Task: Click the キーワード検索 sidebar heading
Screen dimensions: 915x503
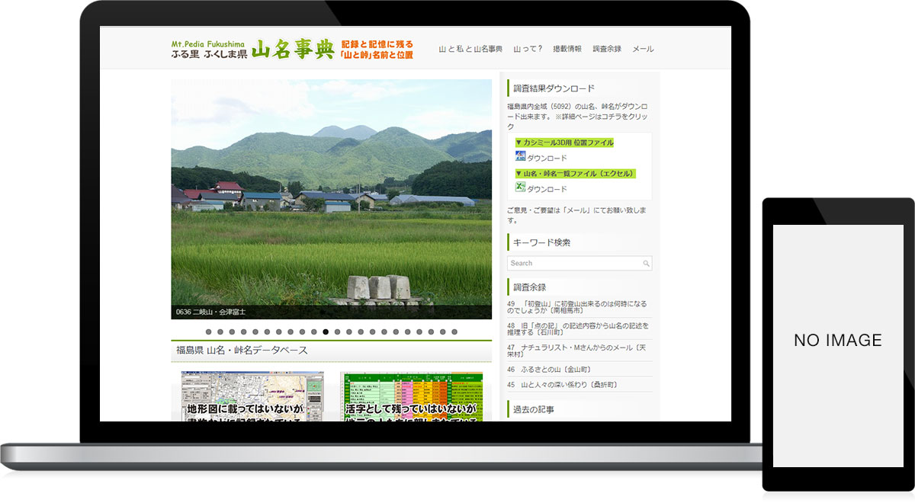Action: click(542, 242)
